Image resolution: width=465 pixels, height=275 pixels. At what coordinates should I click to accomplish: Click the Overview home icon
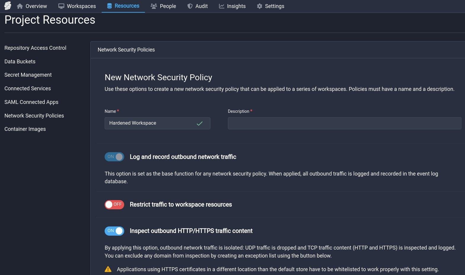click(20, 6)
